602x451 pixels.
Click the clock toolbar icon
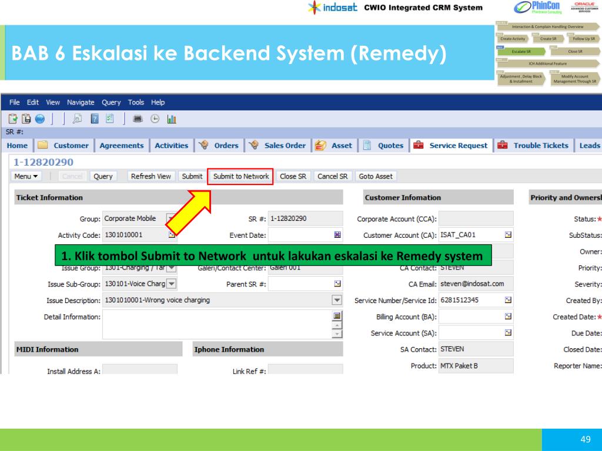pyautogui.click(x=155, y=119)
